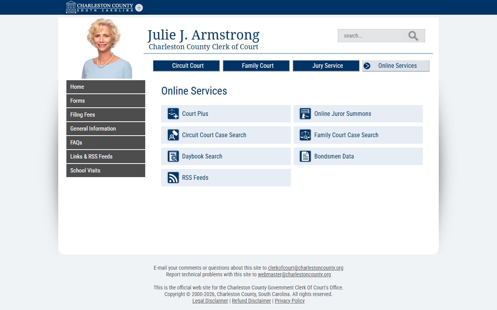Click the magnifying glass search button

(413, 36)
